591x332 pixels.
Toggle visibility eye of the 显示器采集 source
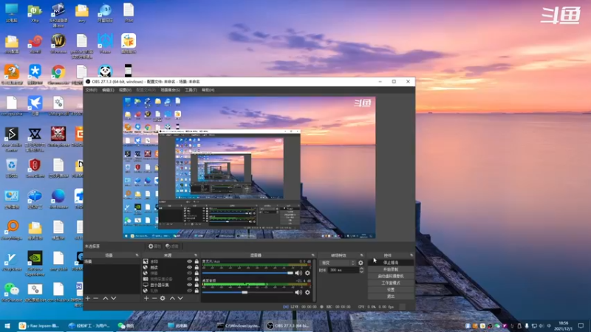point(190,285)
